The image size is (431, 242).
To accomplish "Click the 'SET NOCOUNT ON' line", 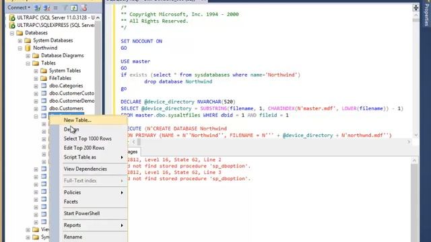I will pos(141,41).
